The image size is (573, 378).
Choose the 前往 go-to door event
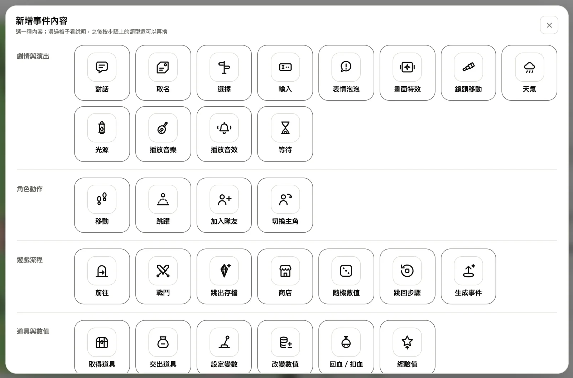(x=102, y=277)
